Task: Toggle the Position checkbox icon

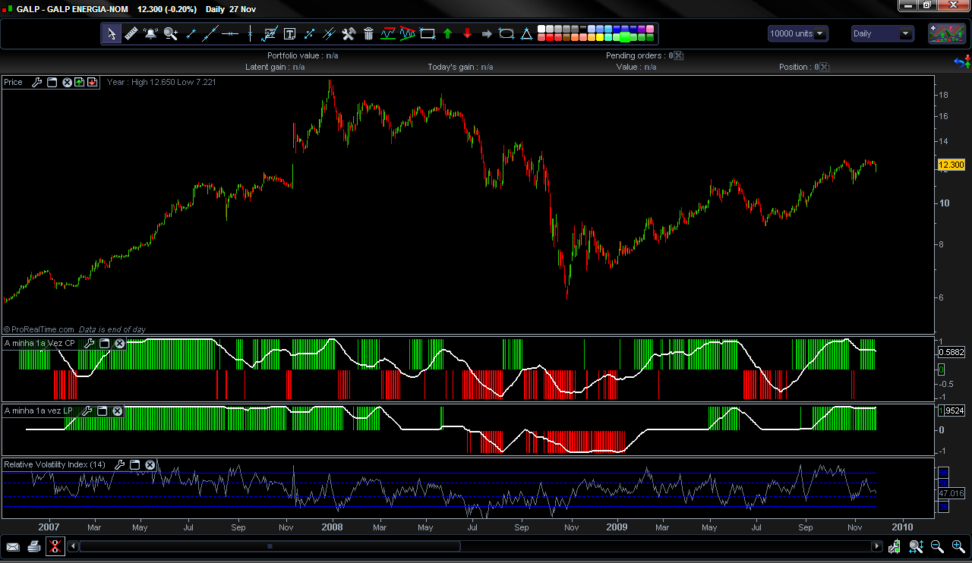Action: pos(824,67)
